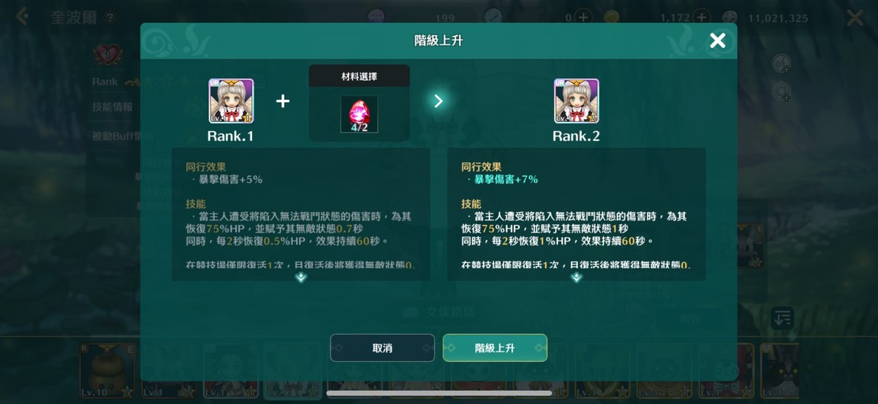Add currency with plus next to 0

(583, 18)
